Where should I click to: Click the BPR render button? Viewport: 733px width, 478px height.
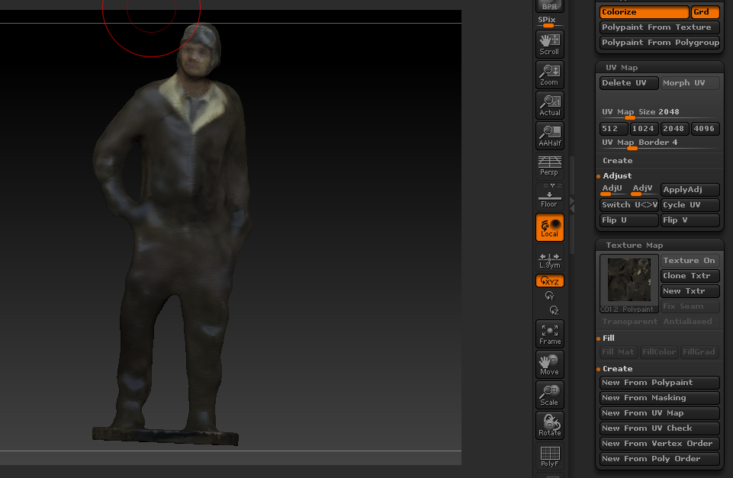(x=549, y=5)
